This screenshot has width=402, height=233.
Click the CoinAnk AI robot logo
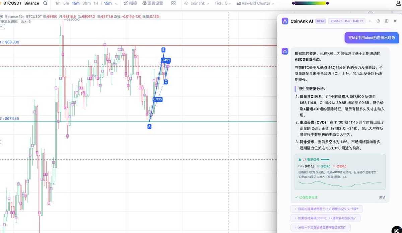[285, 21]
